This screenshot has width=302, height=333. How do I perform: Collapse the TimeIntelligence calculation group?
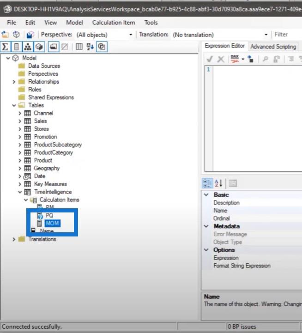coord(20,192)
